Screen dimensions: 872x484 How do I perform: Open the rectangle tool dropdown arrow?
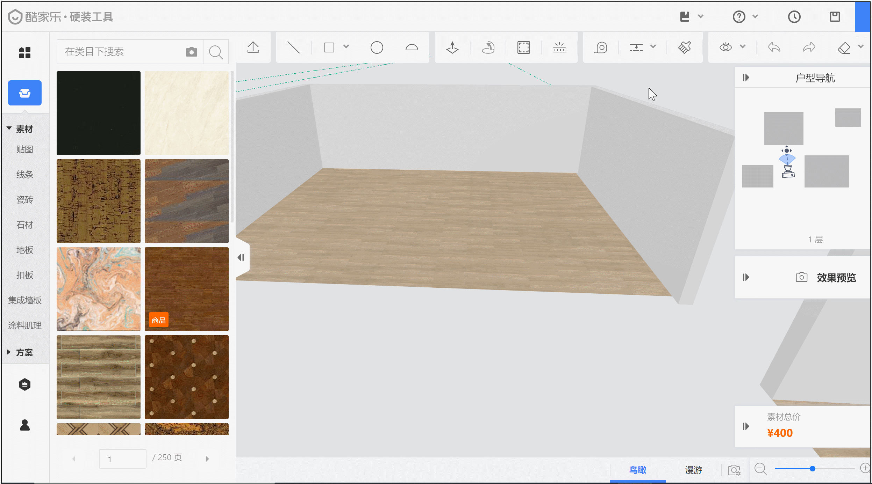pos(346,47)
